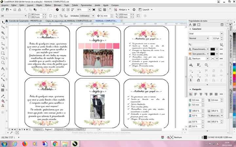The height and width of the screenshot is (147, 236).
Task: Select the Pick tool in the toolbox
Action: [3, 22]
